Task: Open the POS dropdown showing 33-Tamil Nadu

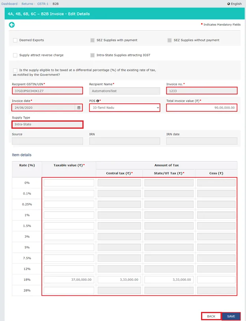Action: pos(125,108)
